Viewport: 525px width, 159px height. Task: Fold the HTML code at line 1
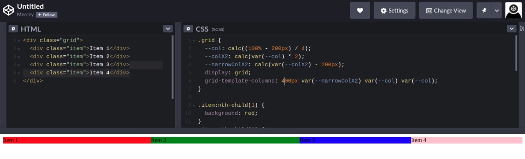(19, 40)
